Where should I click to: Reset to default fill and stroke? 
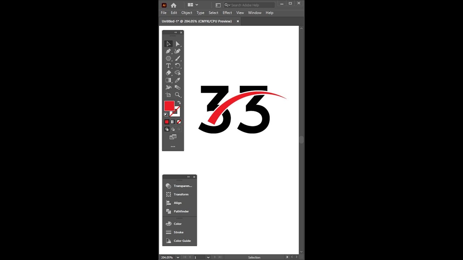click(166, 114)
